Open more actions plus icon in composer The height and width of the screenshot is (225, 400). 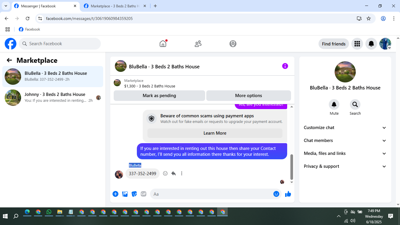[x=115, y=194]
